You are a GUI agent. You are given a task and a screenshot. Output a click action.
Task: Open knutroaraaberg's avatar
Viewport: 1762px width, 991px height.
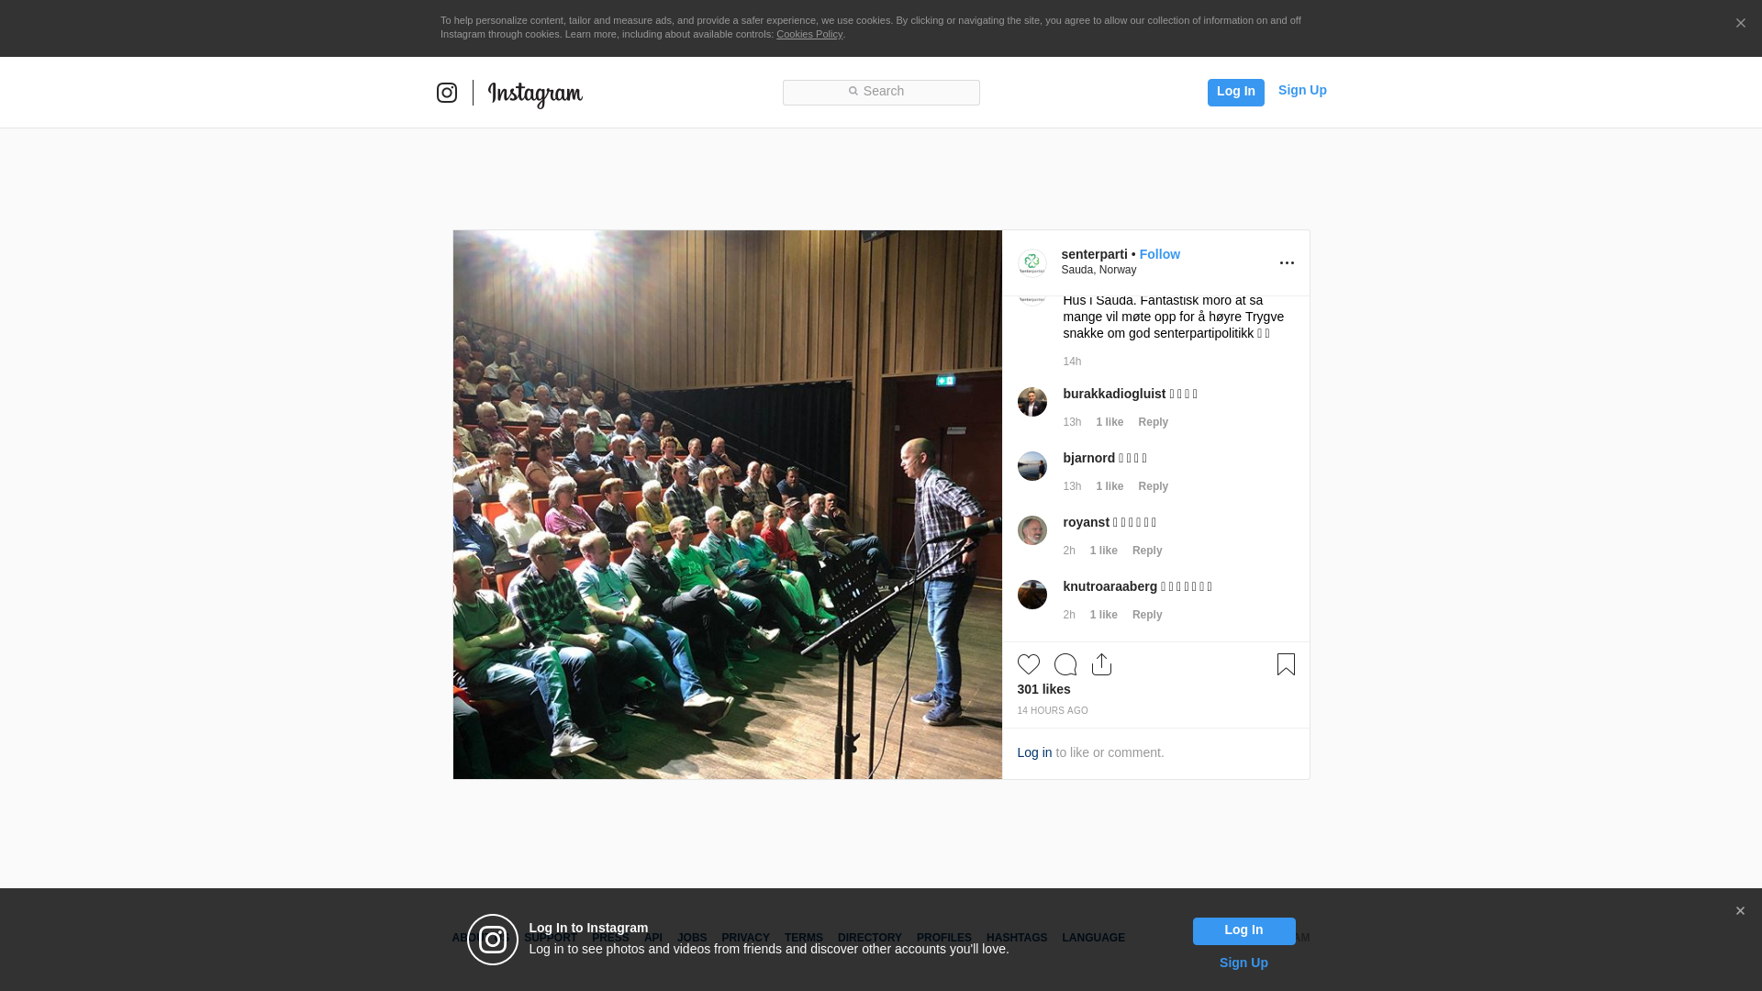(x=1032, y=595)
